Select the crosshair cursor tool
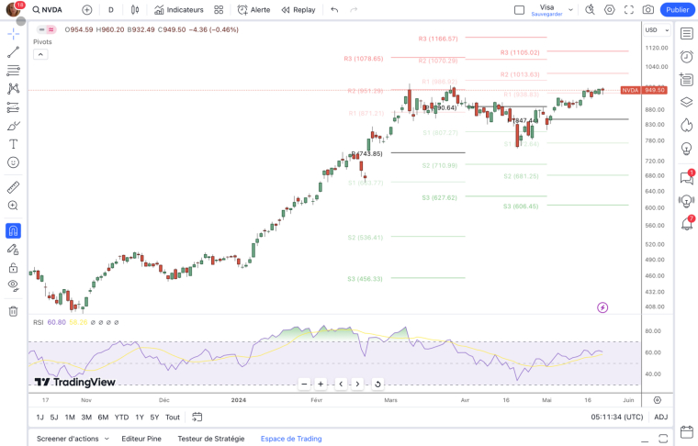 pyautogui.click(x=14, y=33)
